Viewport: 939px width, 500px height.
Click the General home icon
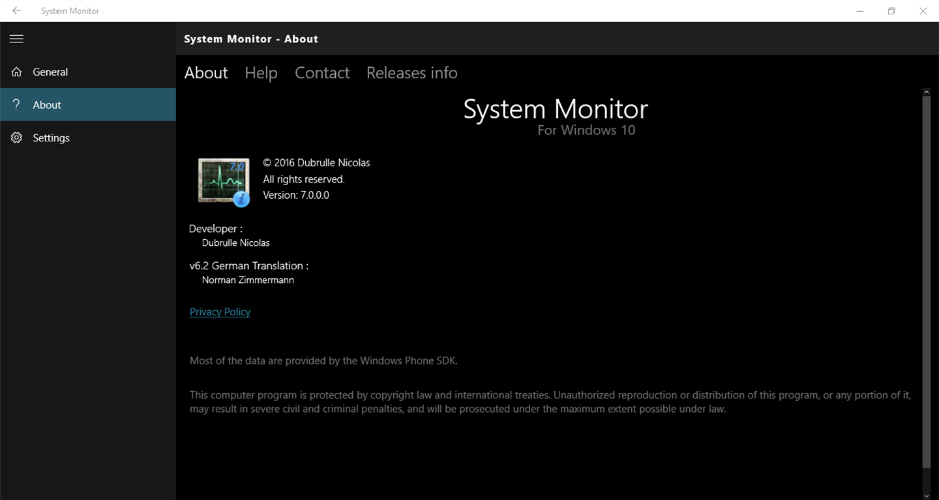tap(16, 72)
